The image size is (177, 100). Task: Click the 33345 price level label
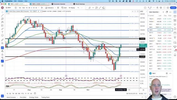(142, 57)
